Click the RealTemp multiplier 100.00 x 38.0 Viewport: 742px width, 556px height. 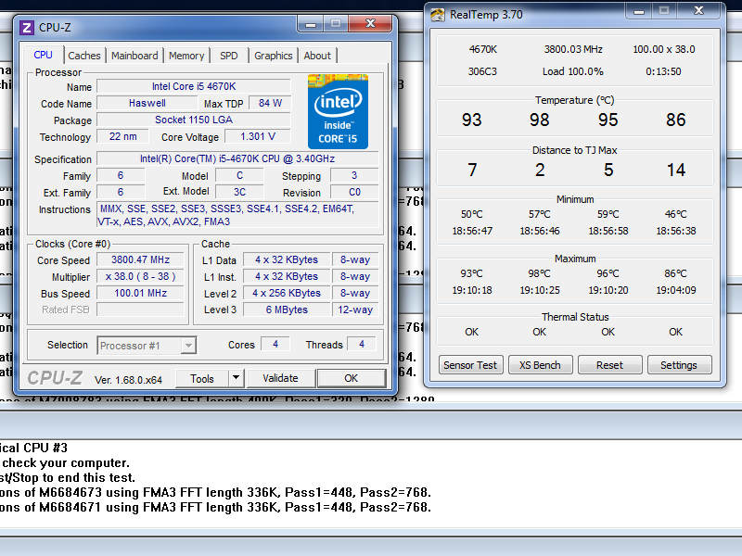click(664, 49)
